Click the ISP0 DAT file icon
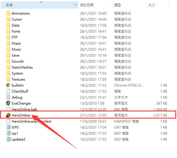The height and width of the screenshot is (158, 177). point(8,127)
